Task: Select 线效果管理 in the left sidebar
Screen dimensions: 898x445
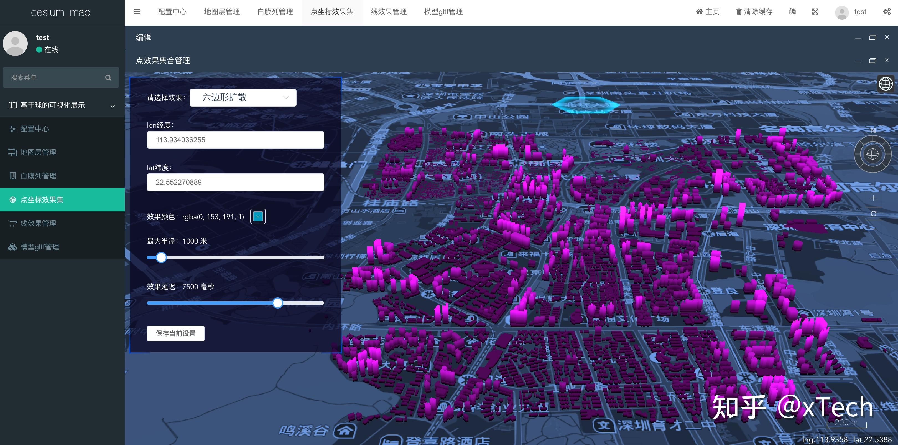Action: [x=38, y=223]
